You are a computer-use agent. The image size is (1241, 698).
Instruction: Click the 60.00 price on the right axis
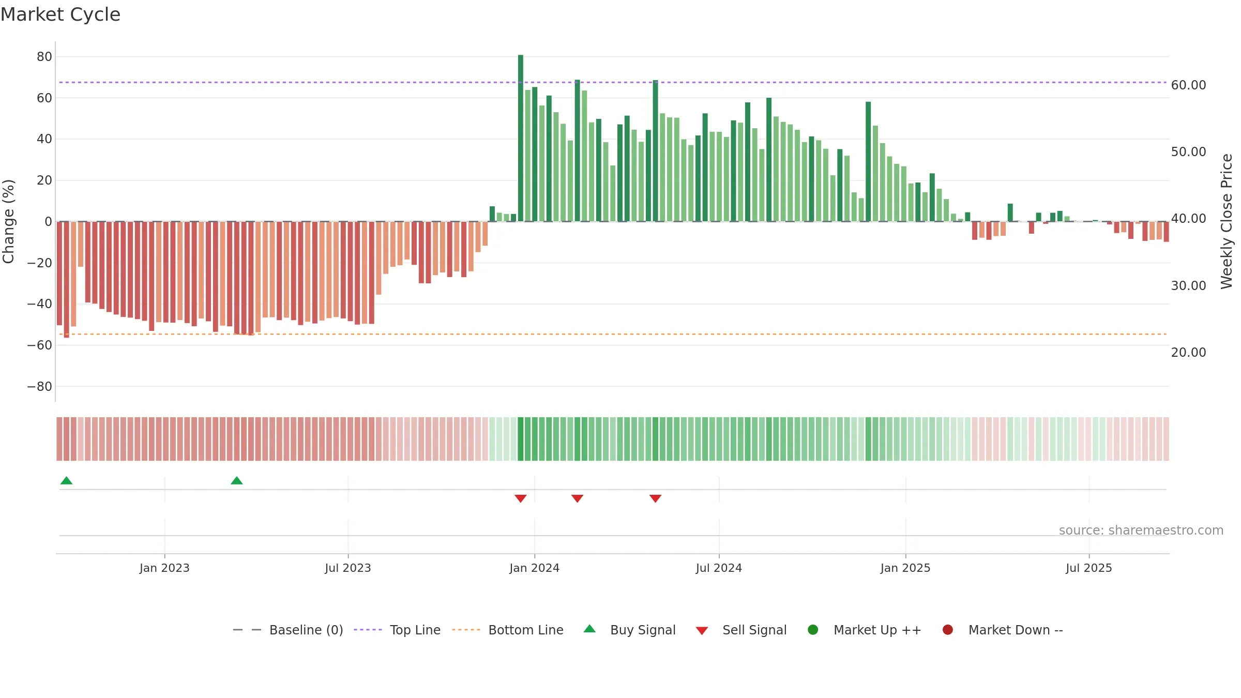[x=1188, y=85]
